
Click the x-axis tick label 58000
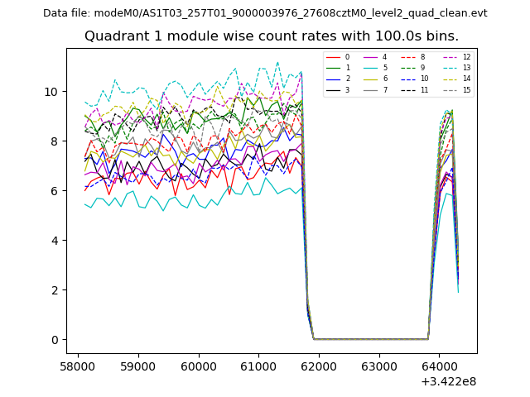coord(78,366)
